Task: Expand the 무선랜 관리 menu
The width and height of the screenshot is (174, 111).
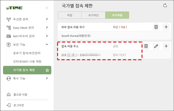Action: pyautogui.click(x=27, y=19)
